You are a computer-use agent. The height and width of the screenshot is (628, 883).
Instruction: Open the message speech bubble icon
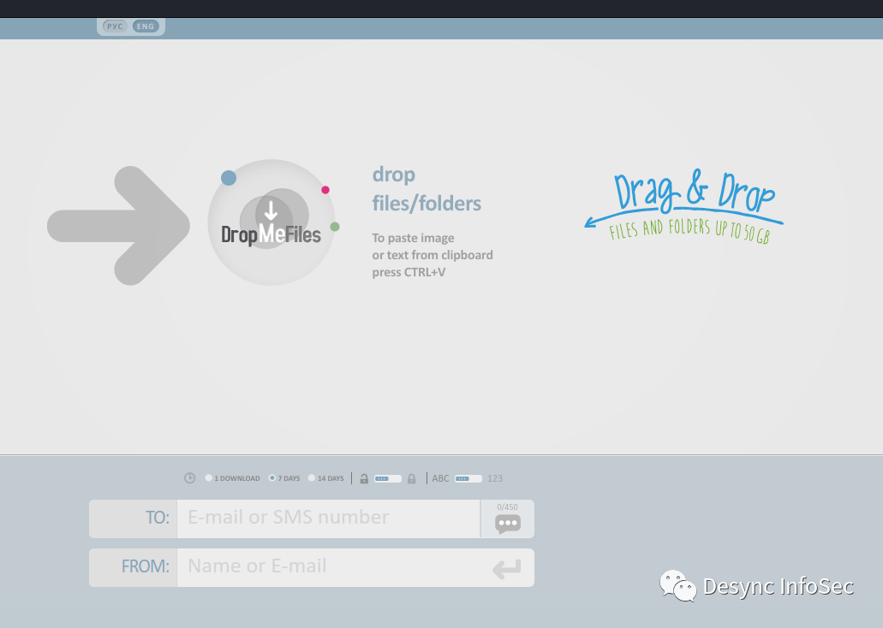(507, 524)
